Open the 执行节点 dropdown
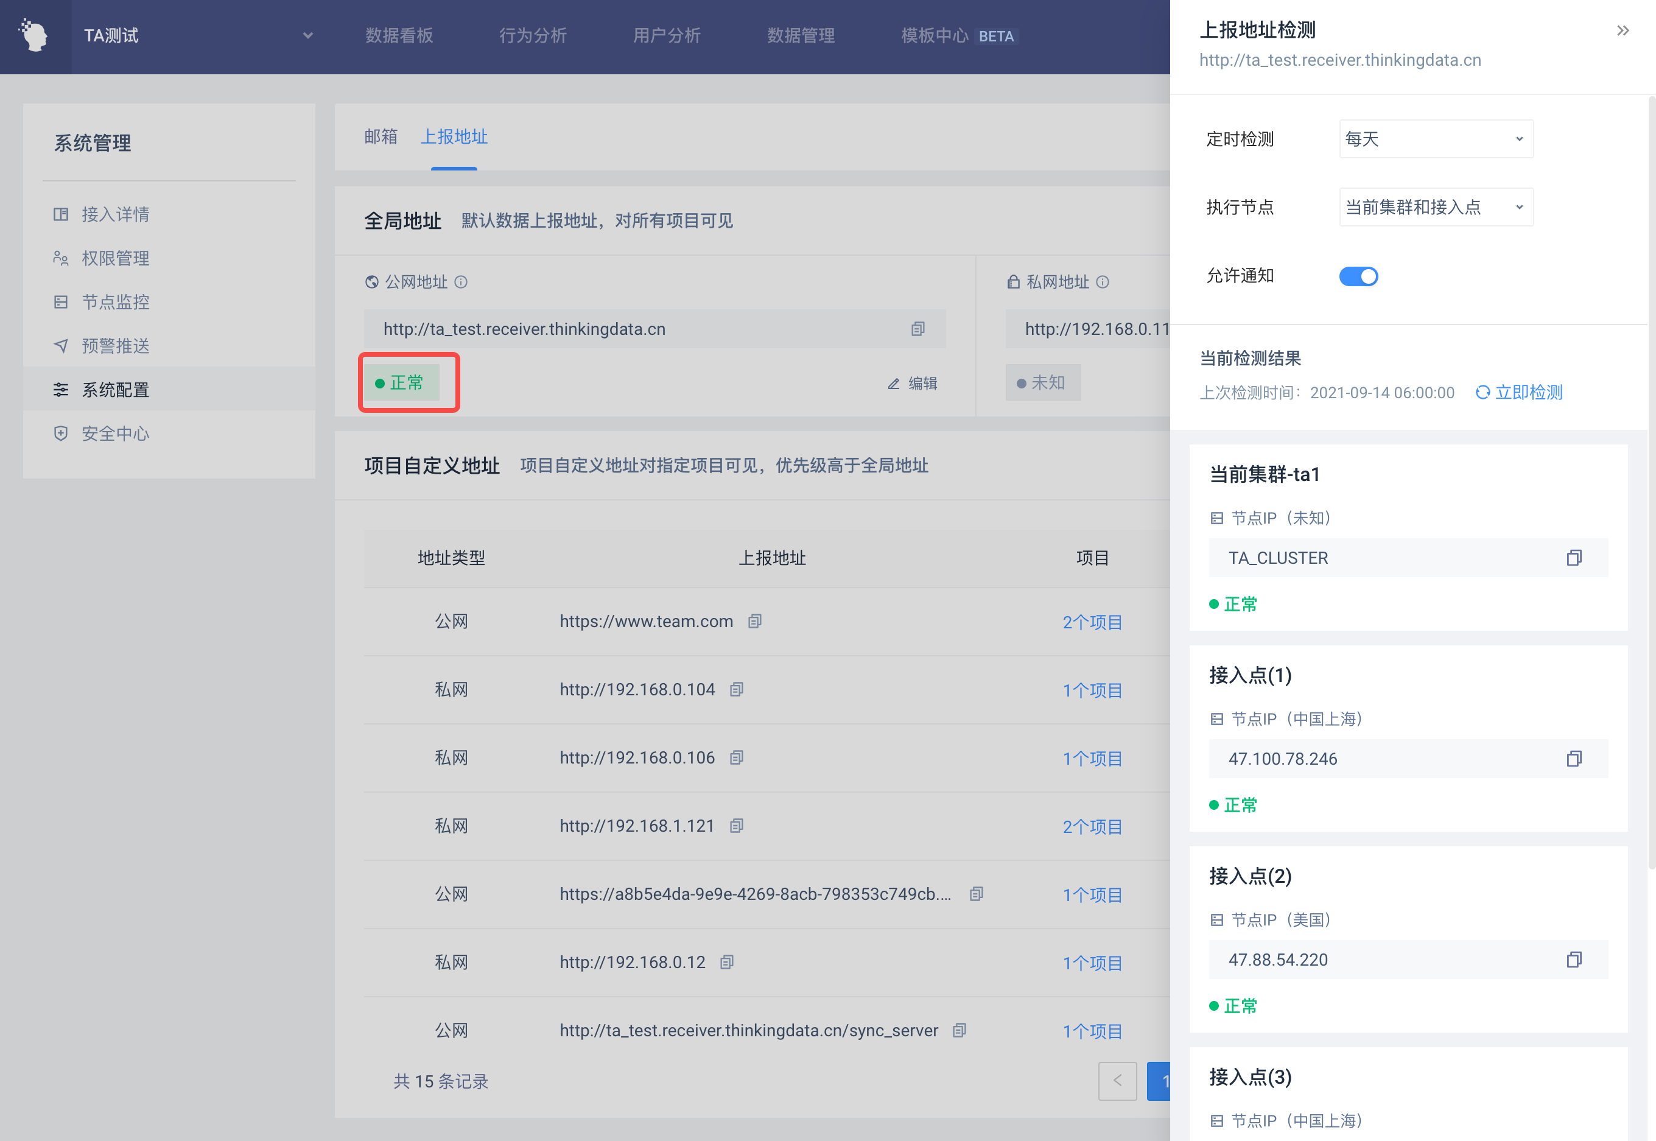This screenshot has height=1141, width=1656. tap(1436, 208)
